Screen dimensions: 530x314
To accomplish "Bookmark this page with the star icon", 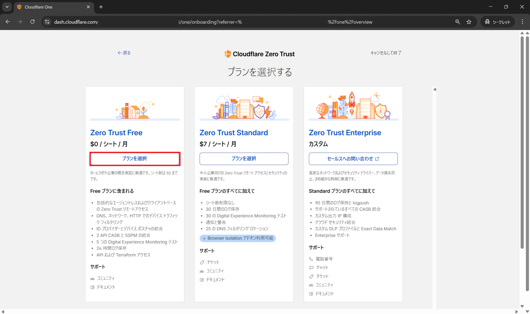I will [469, 22].
